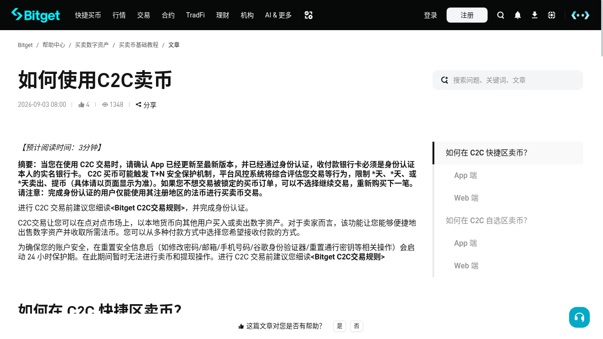Open 机构 menu
The width and height of the screenshot is (603, 339).
(x=247, y=15)
